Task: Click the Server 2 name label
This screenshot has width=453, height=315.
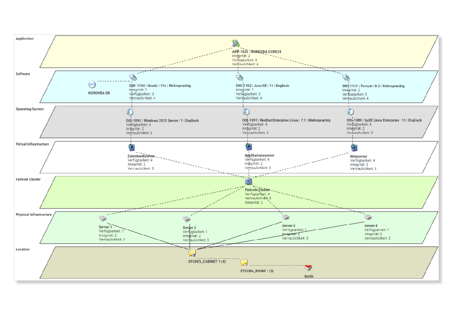Action: (x=189, y=228)
